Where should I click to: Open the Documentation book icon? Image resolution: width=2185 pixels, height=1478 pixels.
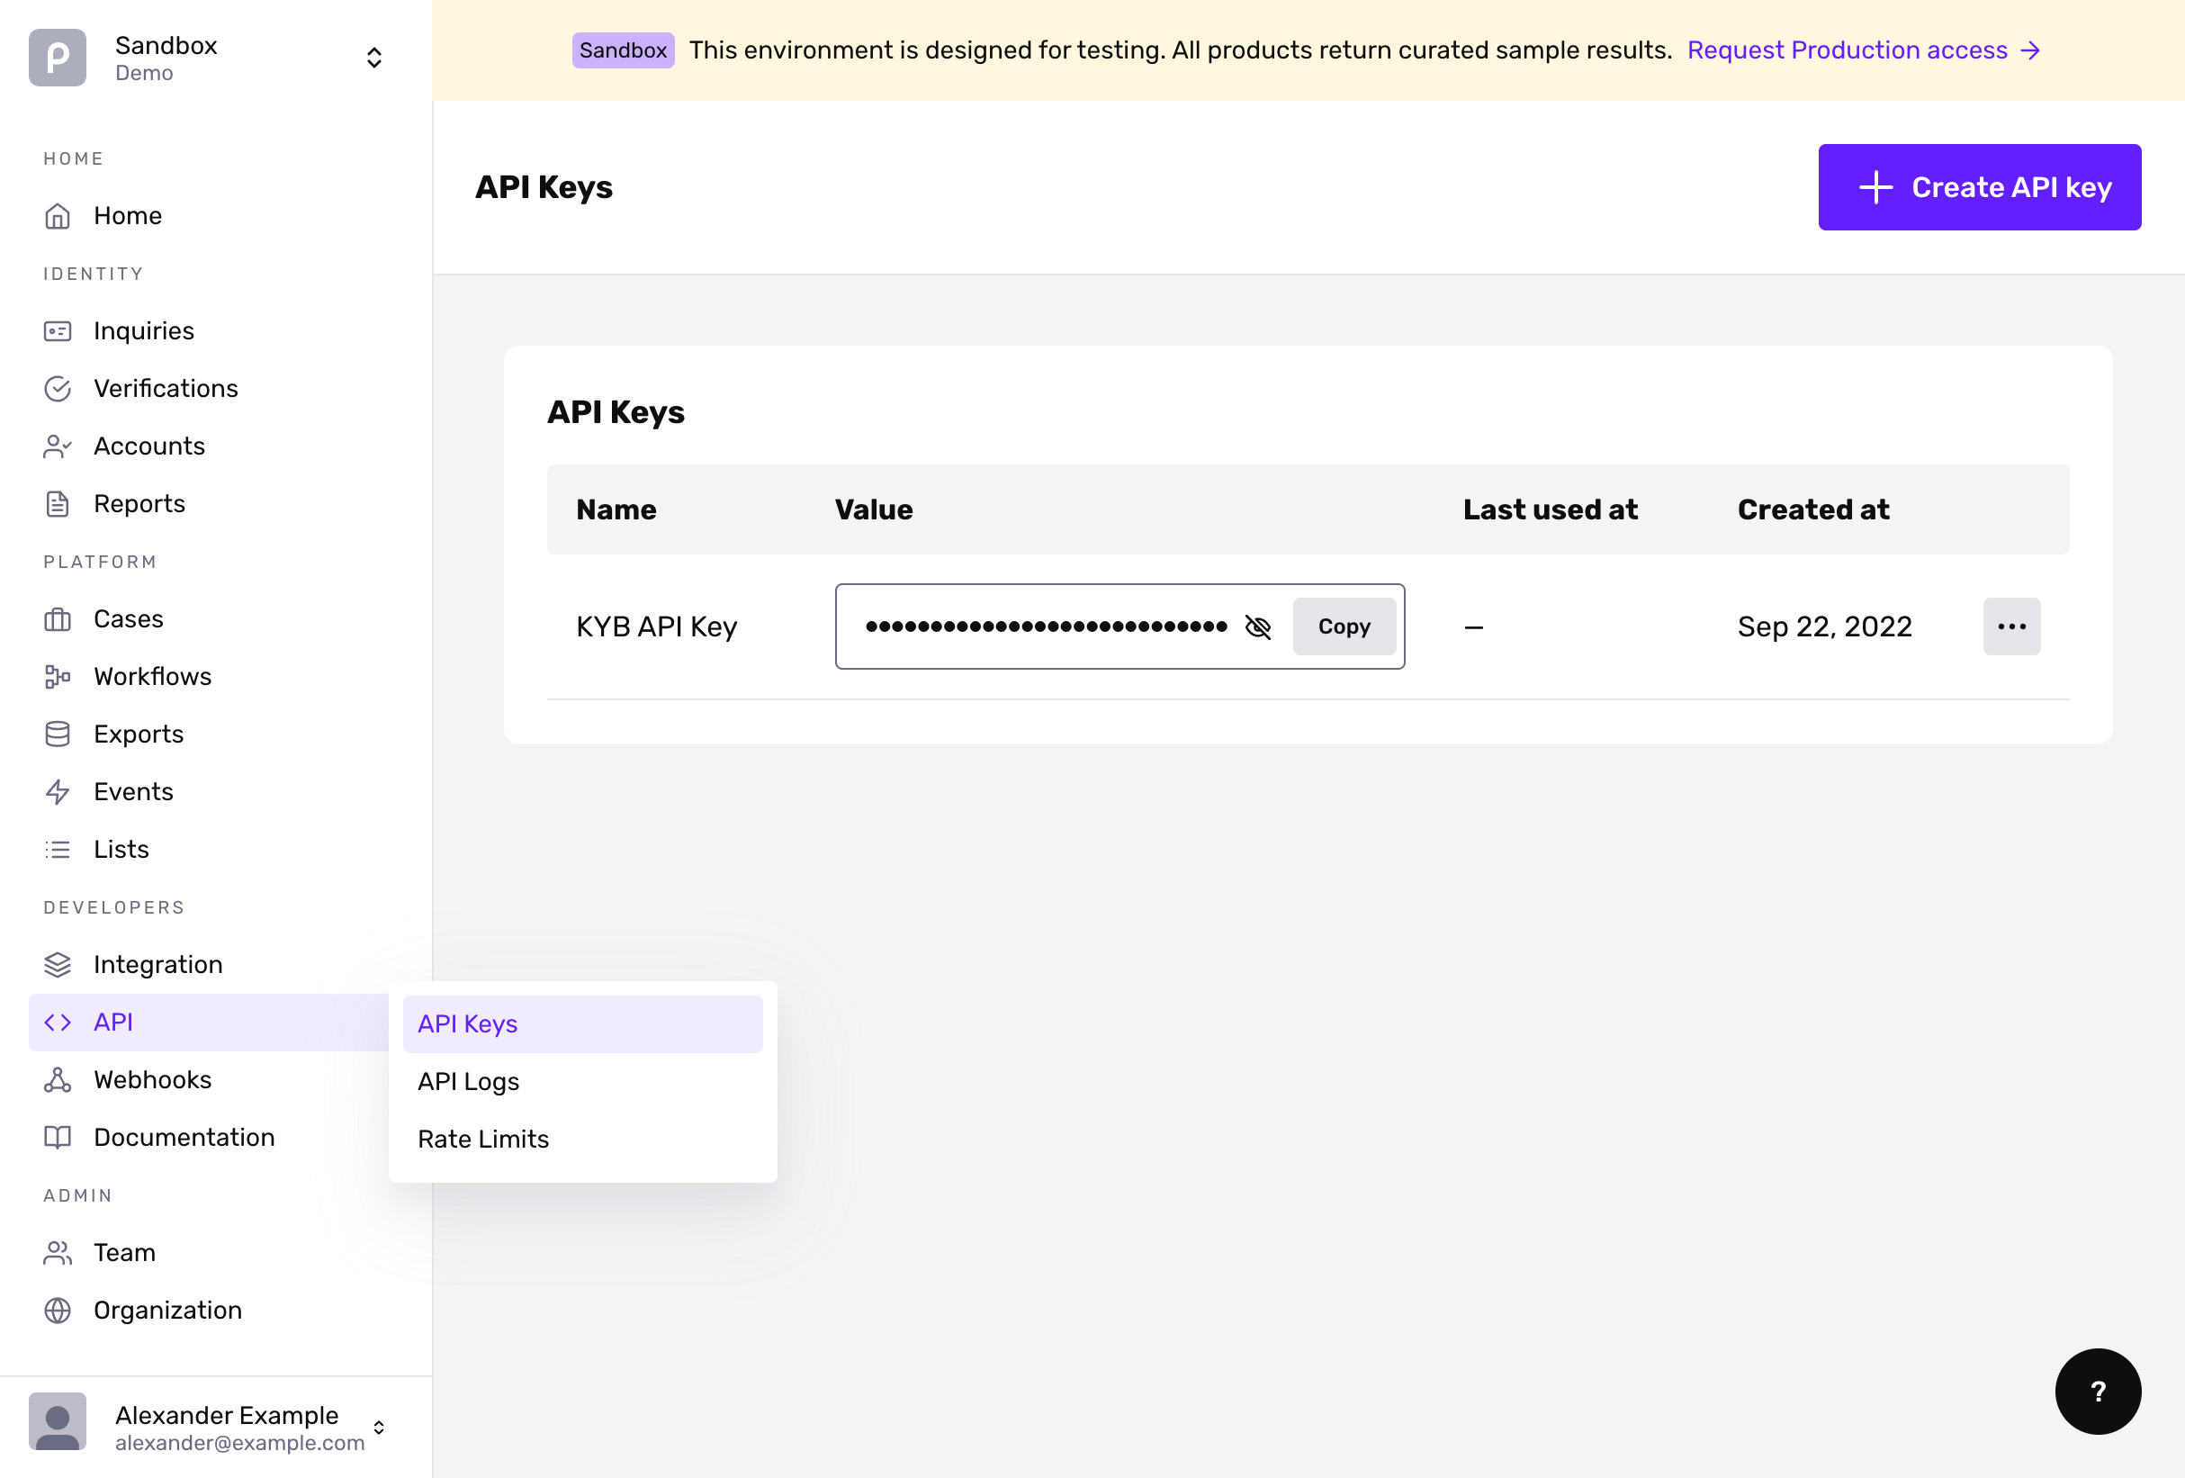(x=58, y=1137)
